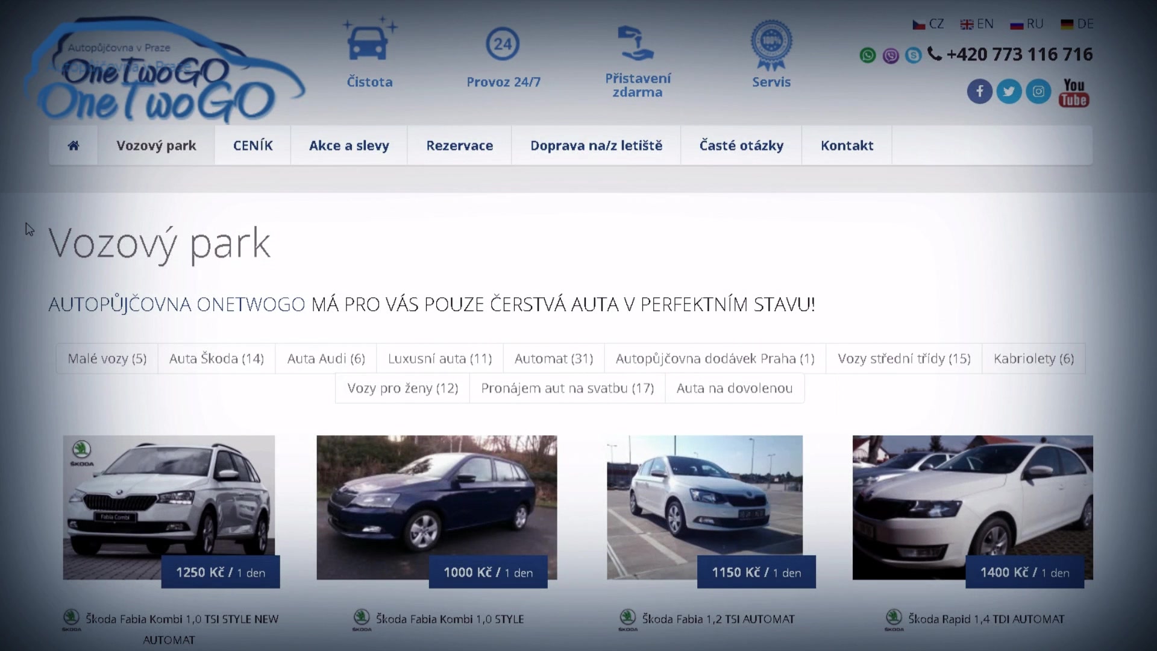Click the 1250 Kč / 1 den price tag

coord(221,572)
